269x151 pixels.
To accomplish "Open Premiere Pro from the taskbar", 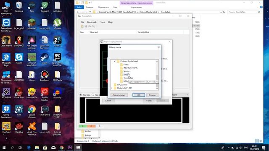I will tap(70, 147).
